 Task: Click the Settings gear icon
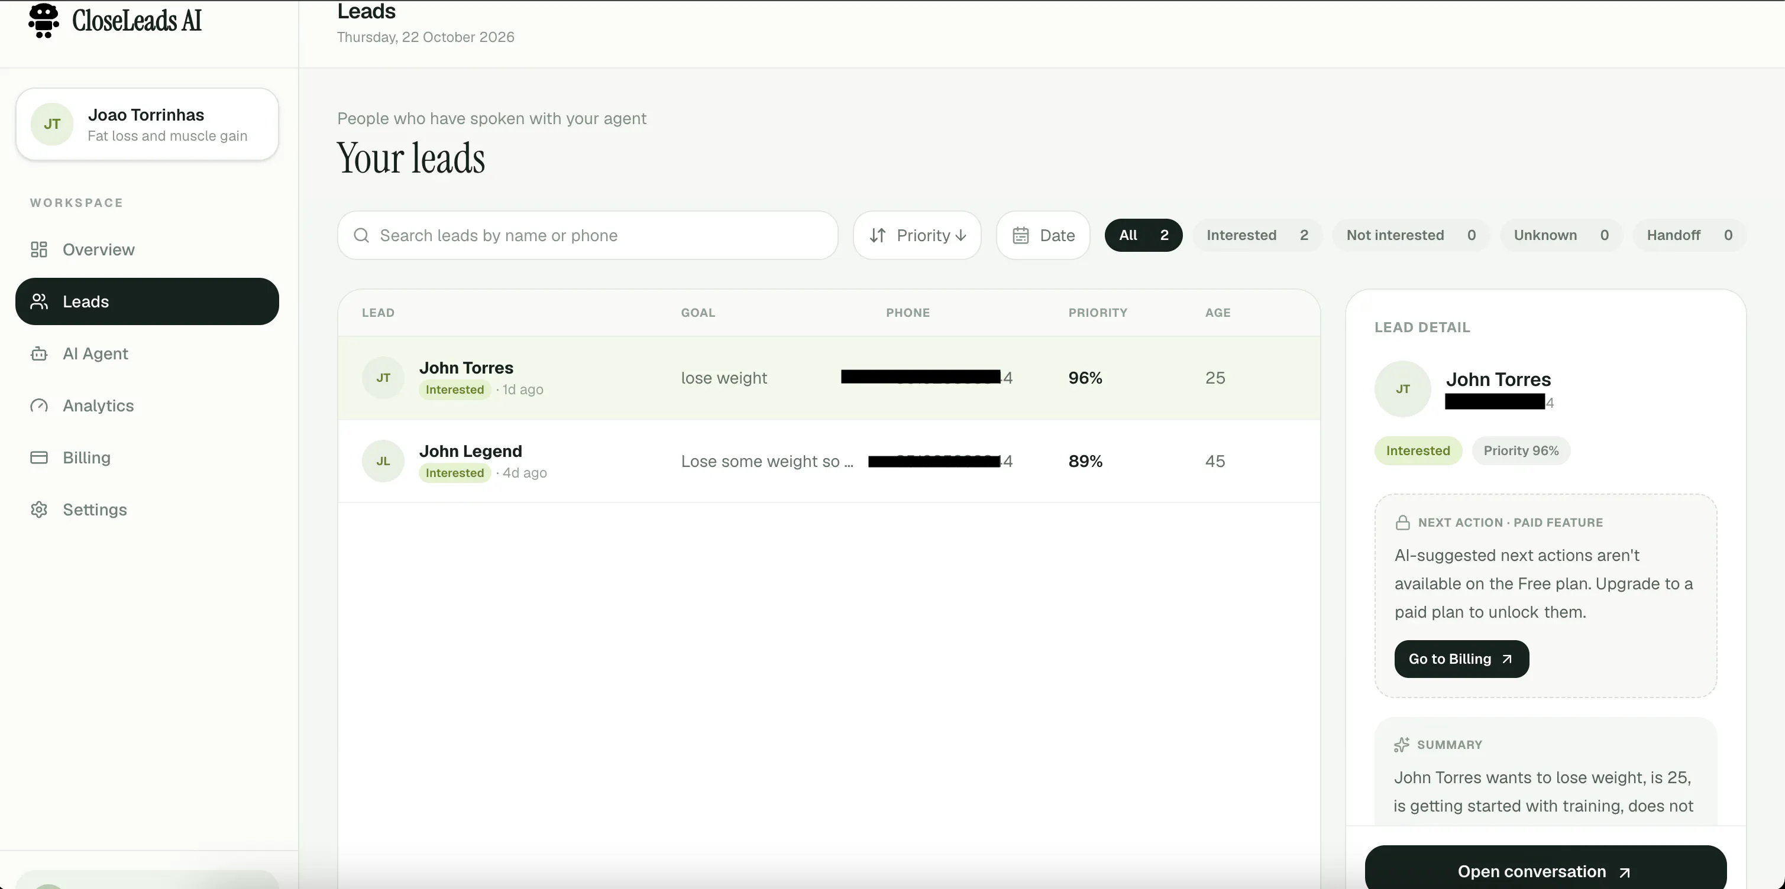tap(39, 510)
